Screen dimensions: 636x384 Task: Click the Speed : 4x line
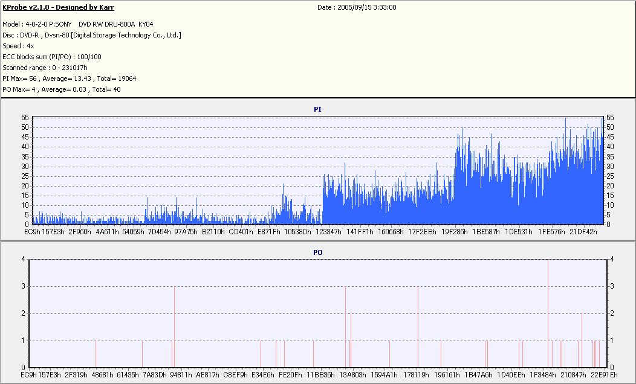(x=18, y=46)
